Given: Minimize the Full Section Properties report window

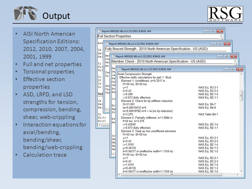Looking at the screenshot, I should pyautogui.click(x=206, y=31).
